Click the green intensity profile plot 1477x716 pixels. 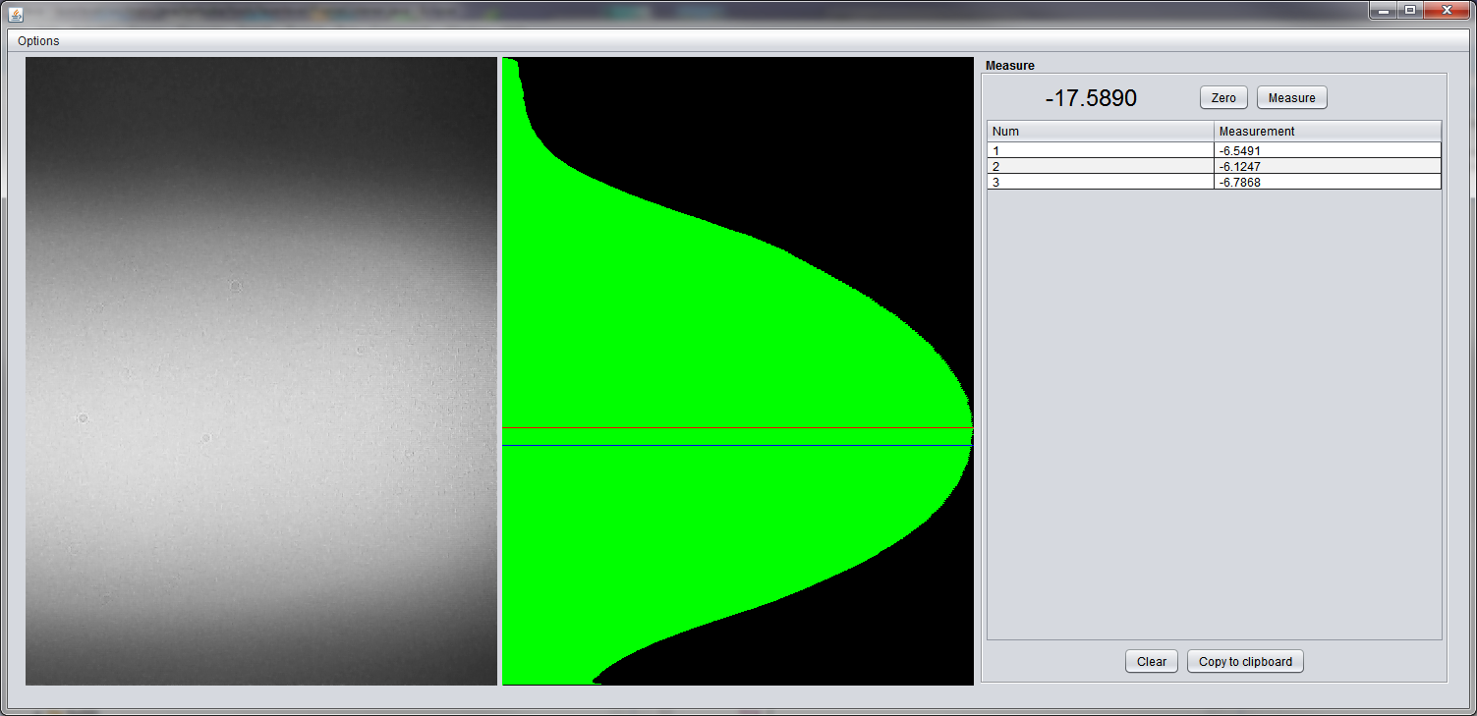click(x=737, y=371)
